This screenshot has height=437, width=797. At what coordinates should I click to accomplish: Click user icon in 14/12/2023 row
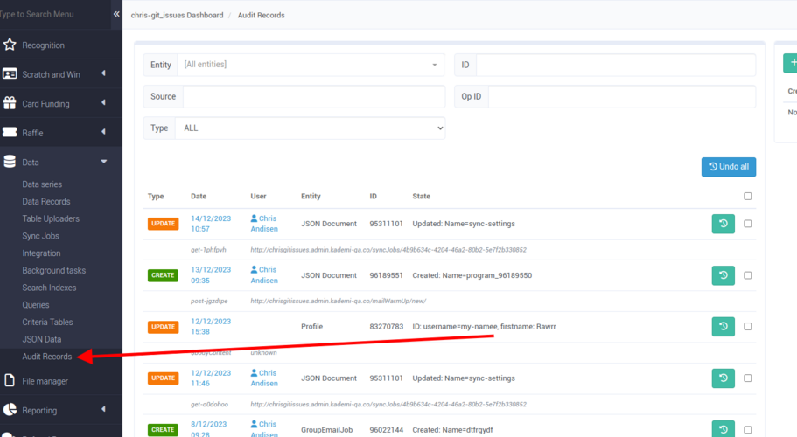[254, 218]
